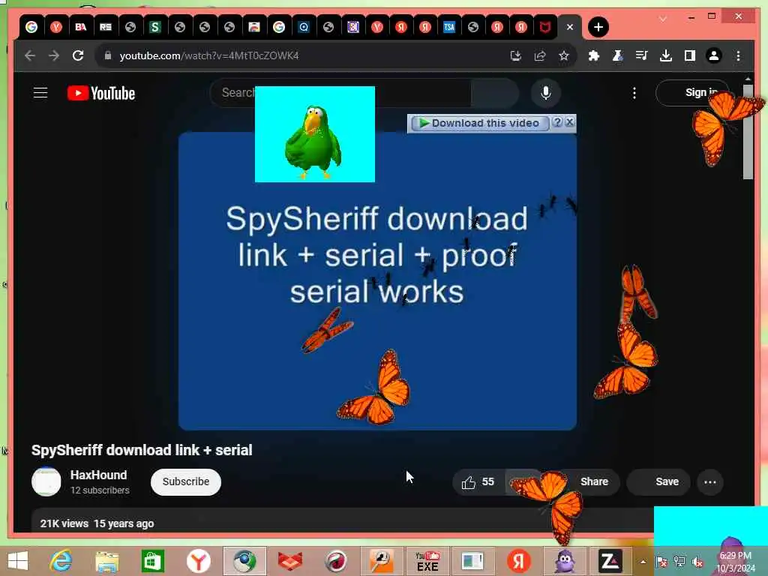Show browser downloads
This screenshot has height=576, width=768.
point(666,55)
